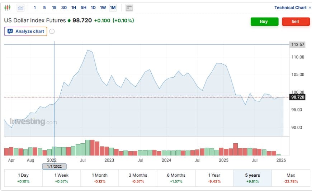This screenshot has width=312, height=191.
Task: Click the AI badge in Analyze chart
Action: pos(10,31)
